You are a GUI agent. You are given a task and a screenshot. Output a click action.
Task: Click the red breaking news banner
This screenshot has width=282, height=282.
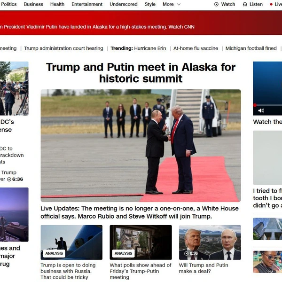(x=141, y=23)
